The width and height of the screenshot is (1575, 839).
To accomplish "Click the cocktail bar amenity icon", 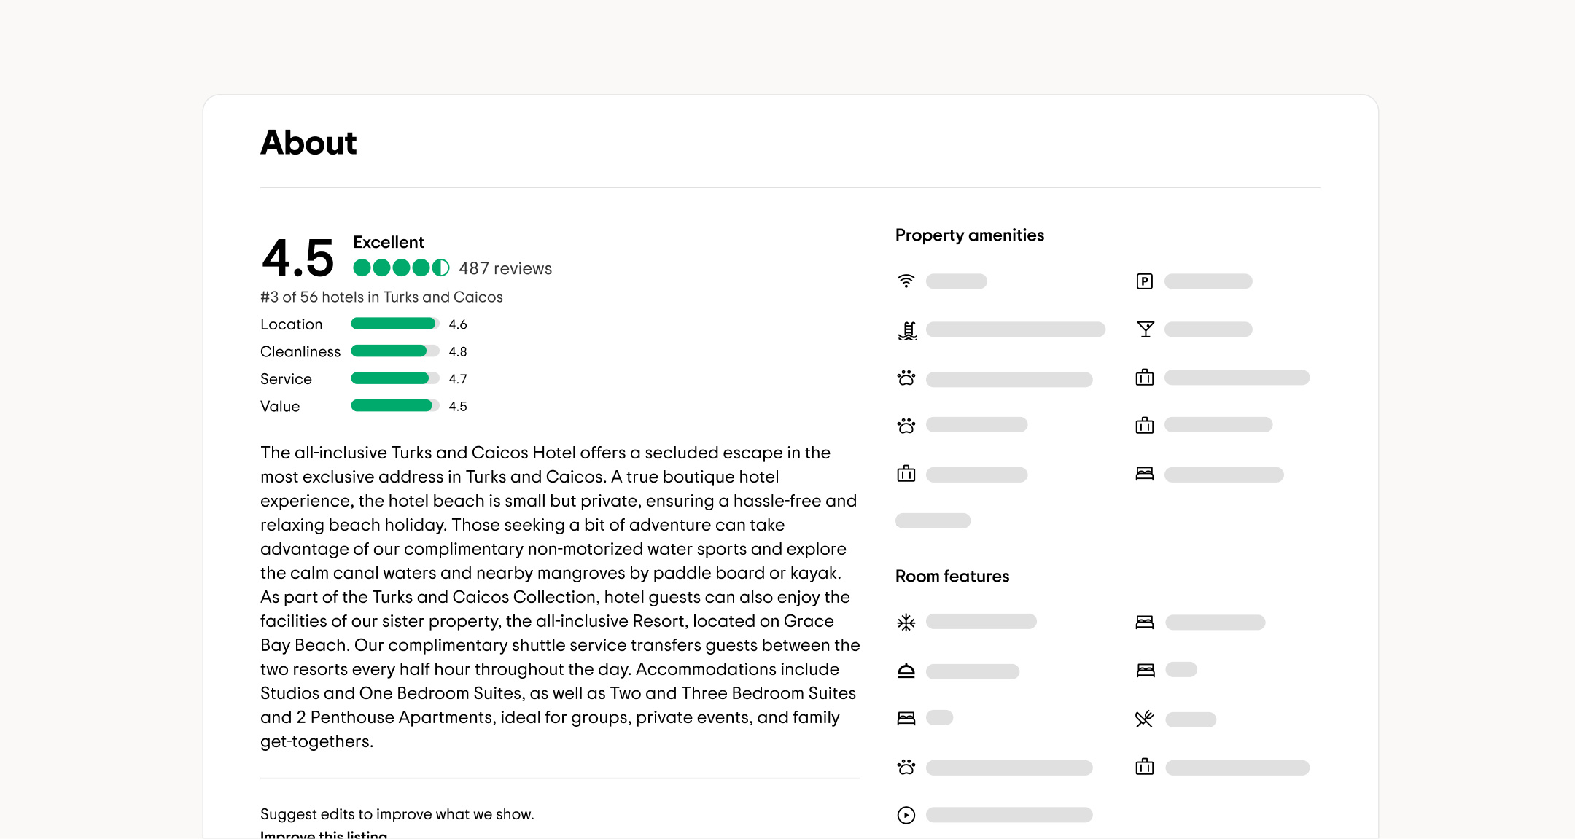I will (1145, 329).
